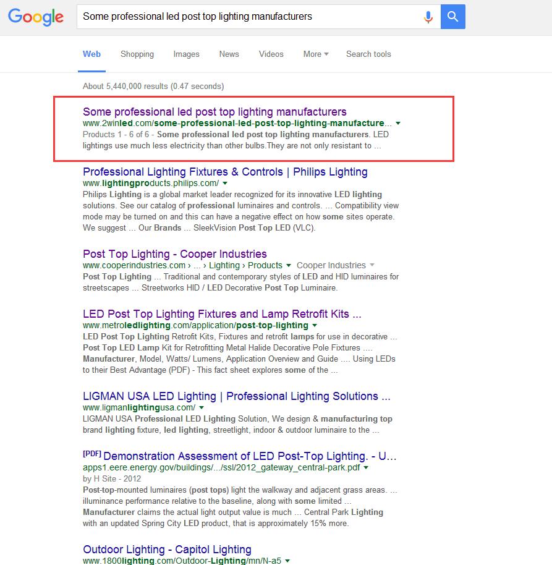Open the Videos tab
Viewport: 552px width, 565px height.
tap(271, 54)
